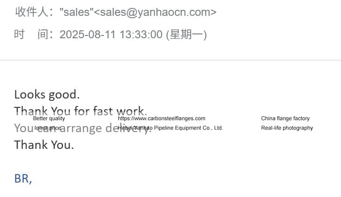Click the "Better quality" watermark text

click(49, 119)
